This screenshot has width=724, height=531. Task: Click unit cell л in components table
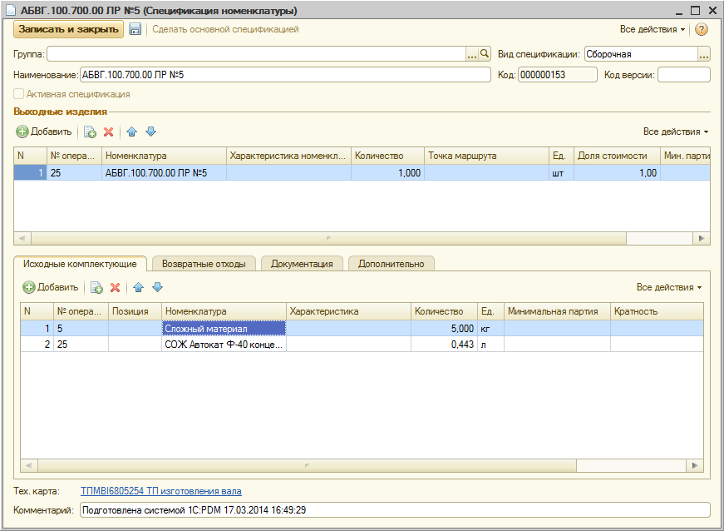point(490,345)
